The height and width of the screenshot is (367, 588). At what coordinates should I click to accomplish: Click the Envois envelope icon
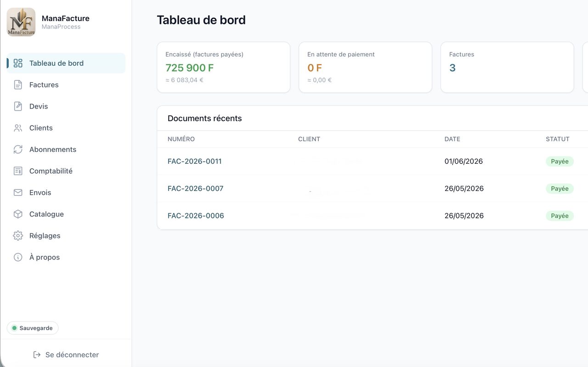click(x=18, y=193)
